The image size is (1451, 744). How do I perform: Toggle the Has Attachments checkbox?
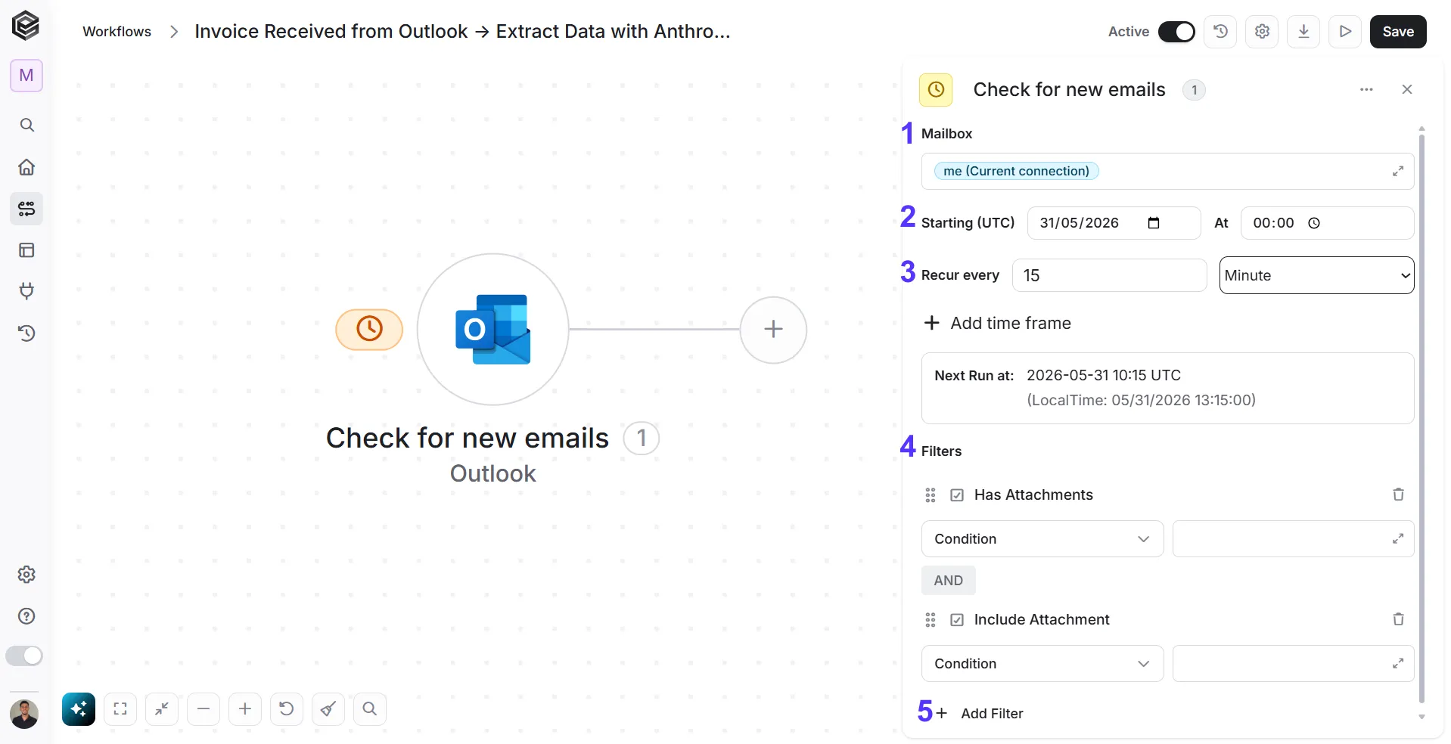pyautogui.click(x=957, y=495)
